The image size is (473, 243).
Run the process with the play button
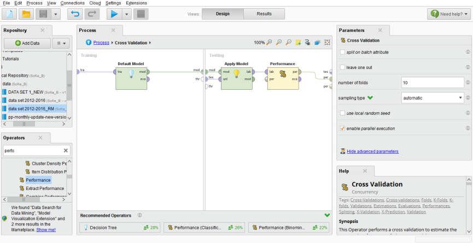click(x=114, y=14)
